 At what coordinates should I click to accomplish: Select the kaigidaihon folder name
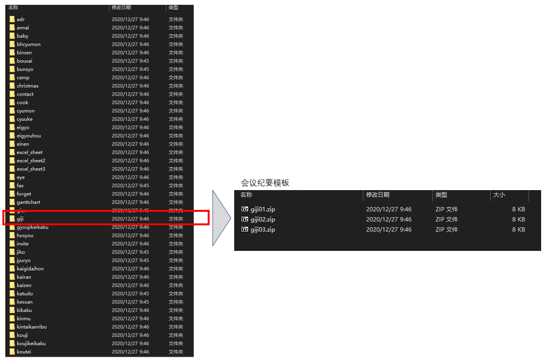coord(30,269)
